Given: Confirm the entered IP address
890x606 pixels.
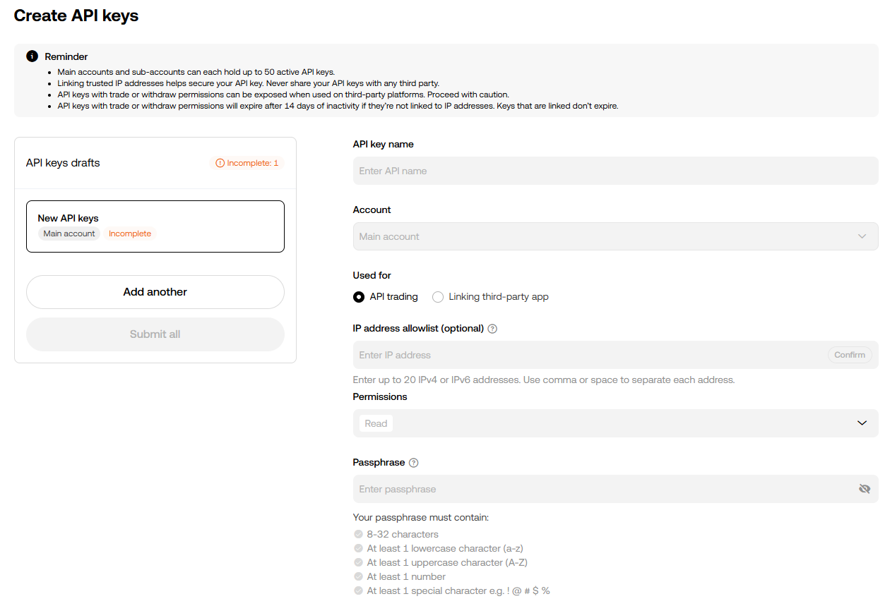Looking at the screenshot, I should click(849, 355).
